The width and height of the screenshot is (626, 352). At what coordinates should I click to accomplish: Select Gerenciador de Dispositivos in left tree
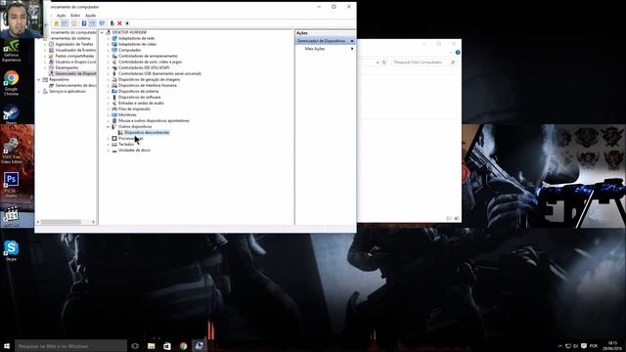tap(75, 74)
